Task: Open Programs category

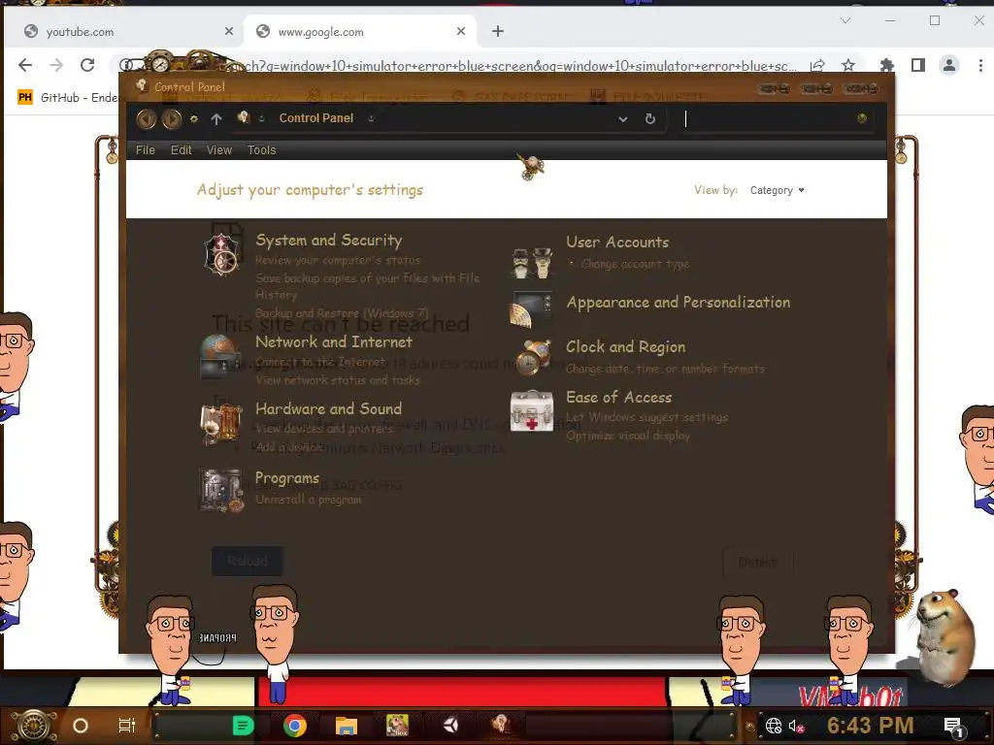Action: point(287,477)
